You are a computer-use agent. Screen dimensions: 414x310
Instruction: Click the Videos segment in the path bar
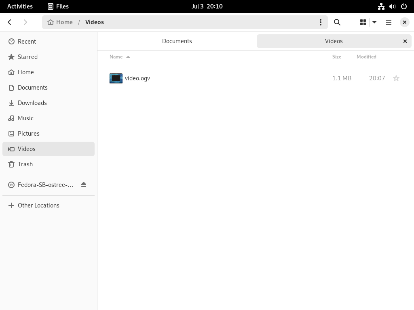tap(95, 22)
